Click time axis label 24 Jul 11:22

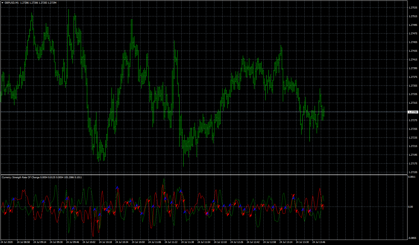tap(171, 242)
